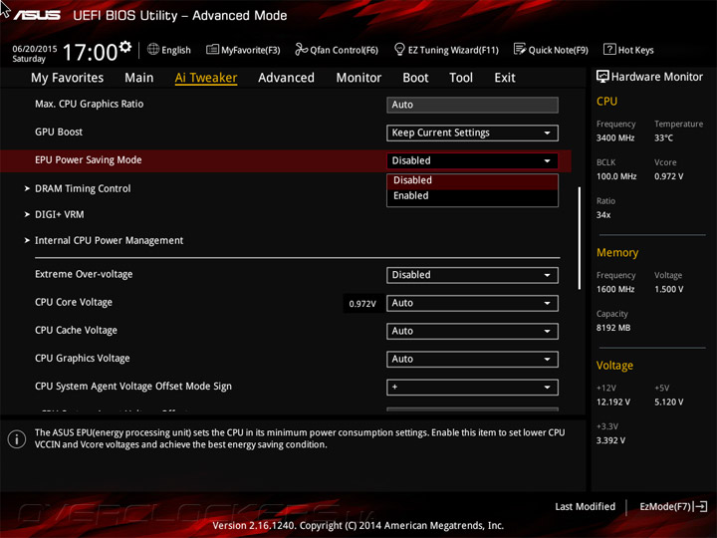Viewport: 717px width, 538px height.
Task: Click the EzMode exit arrow icon
Action: [x=701, y=506]
